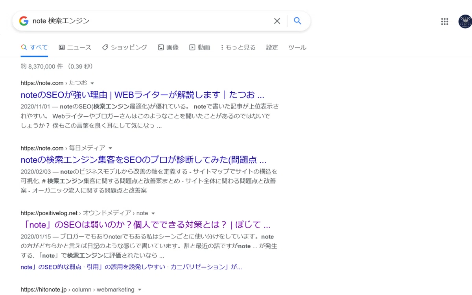Click the 2020/11/01 snippet text

coord(149,116)
